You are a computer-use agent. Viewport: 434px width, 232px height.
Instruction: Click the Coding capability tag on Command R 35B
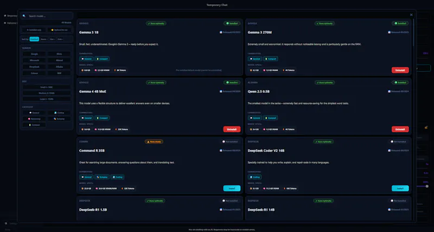click(117, 177)
